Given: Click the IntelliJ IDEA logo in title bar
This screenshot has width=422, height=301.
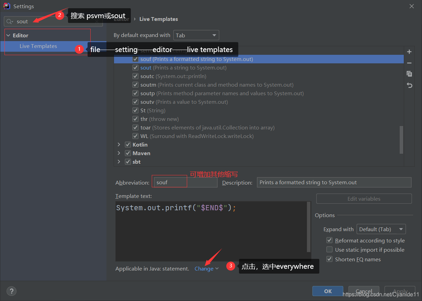Looking at the screenshot, I should [x=7, y=6].
